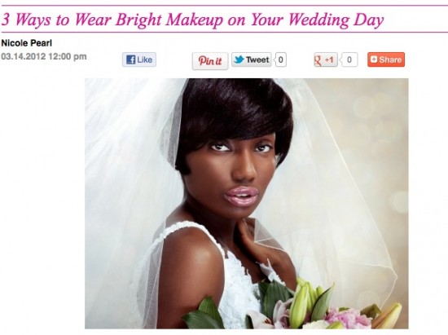Click the Twitter bird icon

239,60
